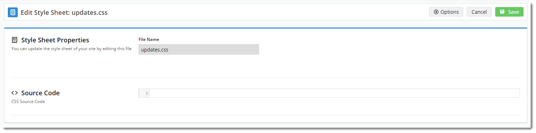Select the Source Code heading
This screenshot has height=133, width=536.
click(40, 93)
